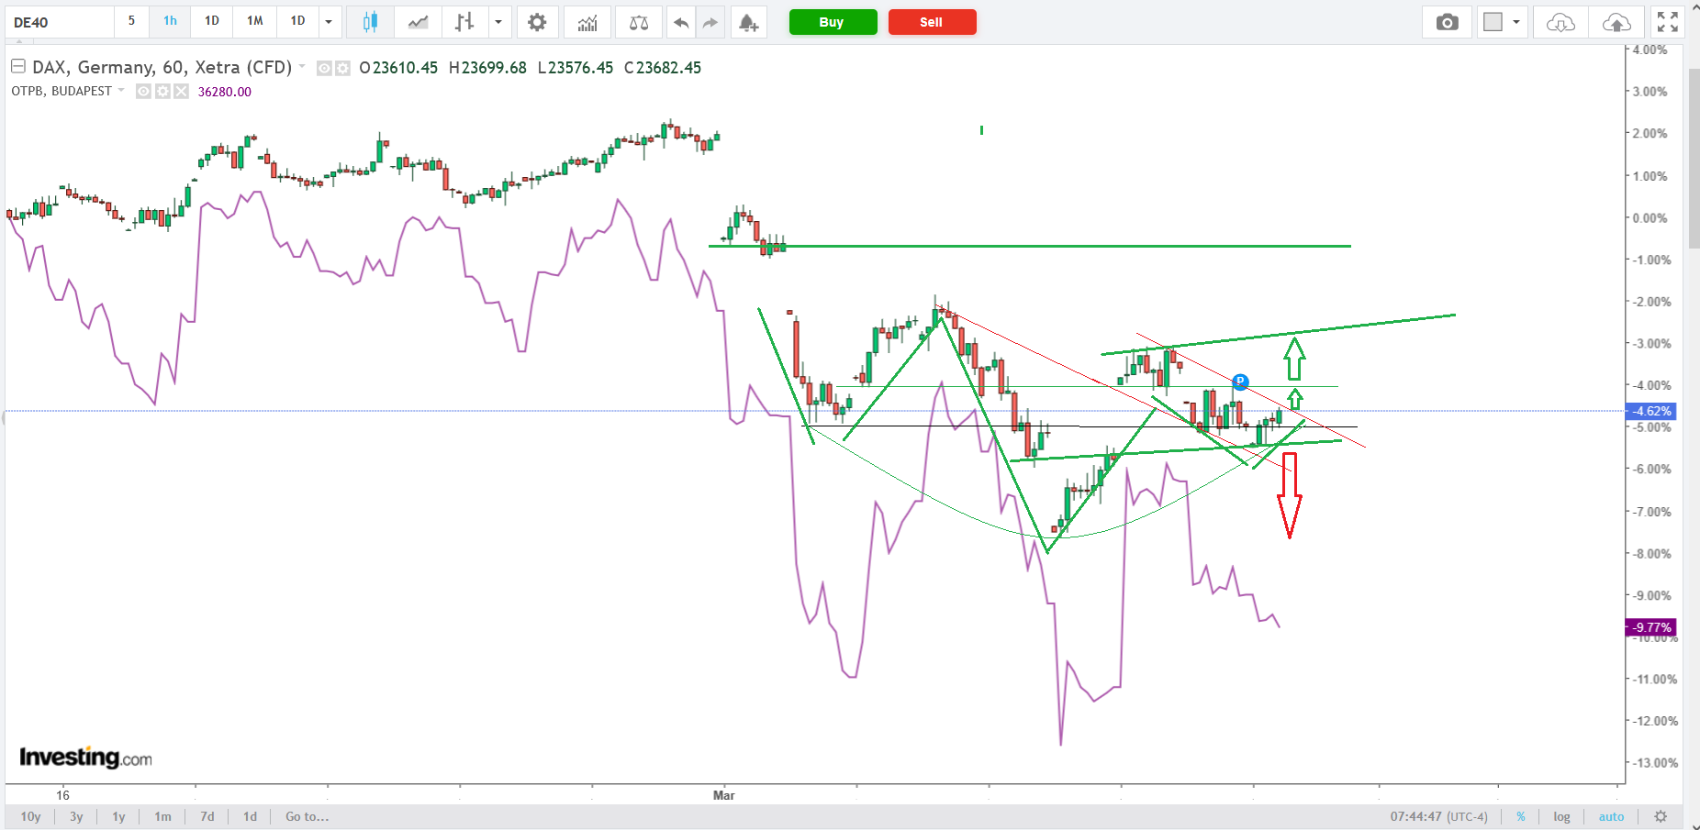
Task: Open chart settings with the gear icon
Action: (537, 22)
